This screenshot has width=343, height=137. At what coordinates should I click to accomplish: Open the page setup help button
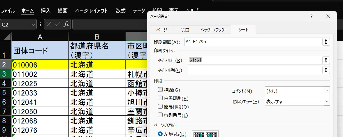click(311, 16)
